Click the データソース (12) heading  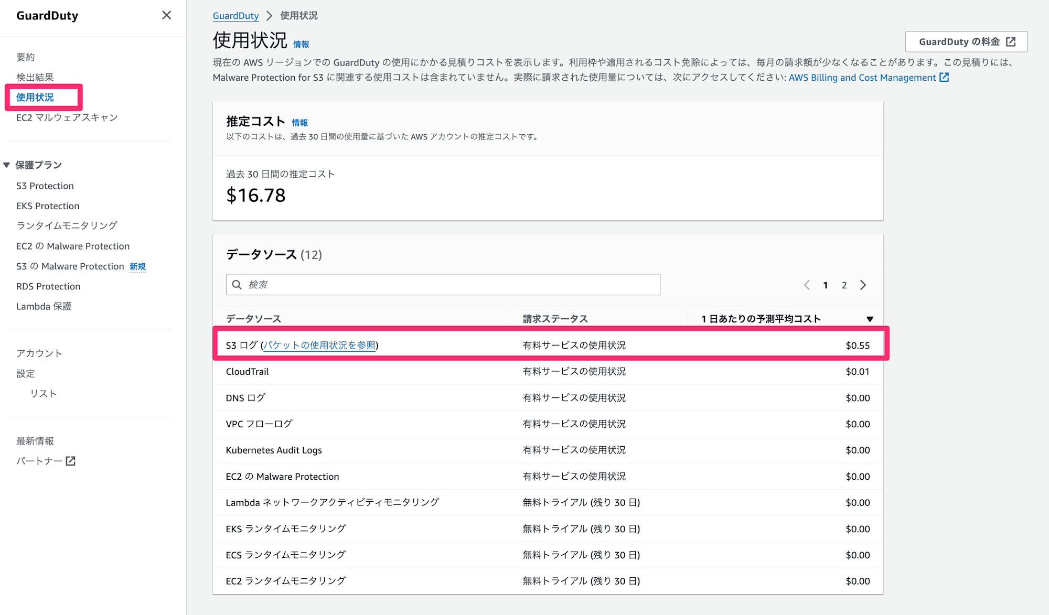point(274,255)
